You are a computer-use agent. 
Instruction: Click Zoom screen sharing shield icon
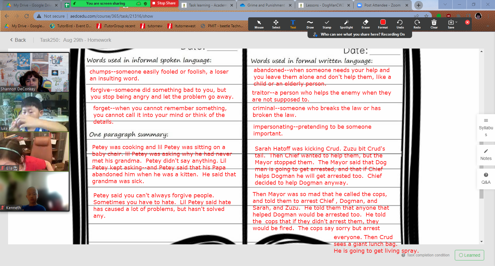point(145,3)
